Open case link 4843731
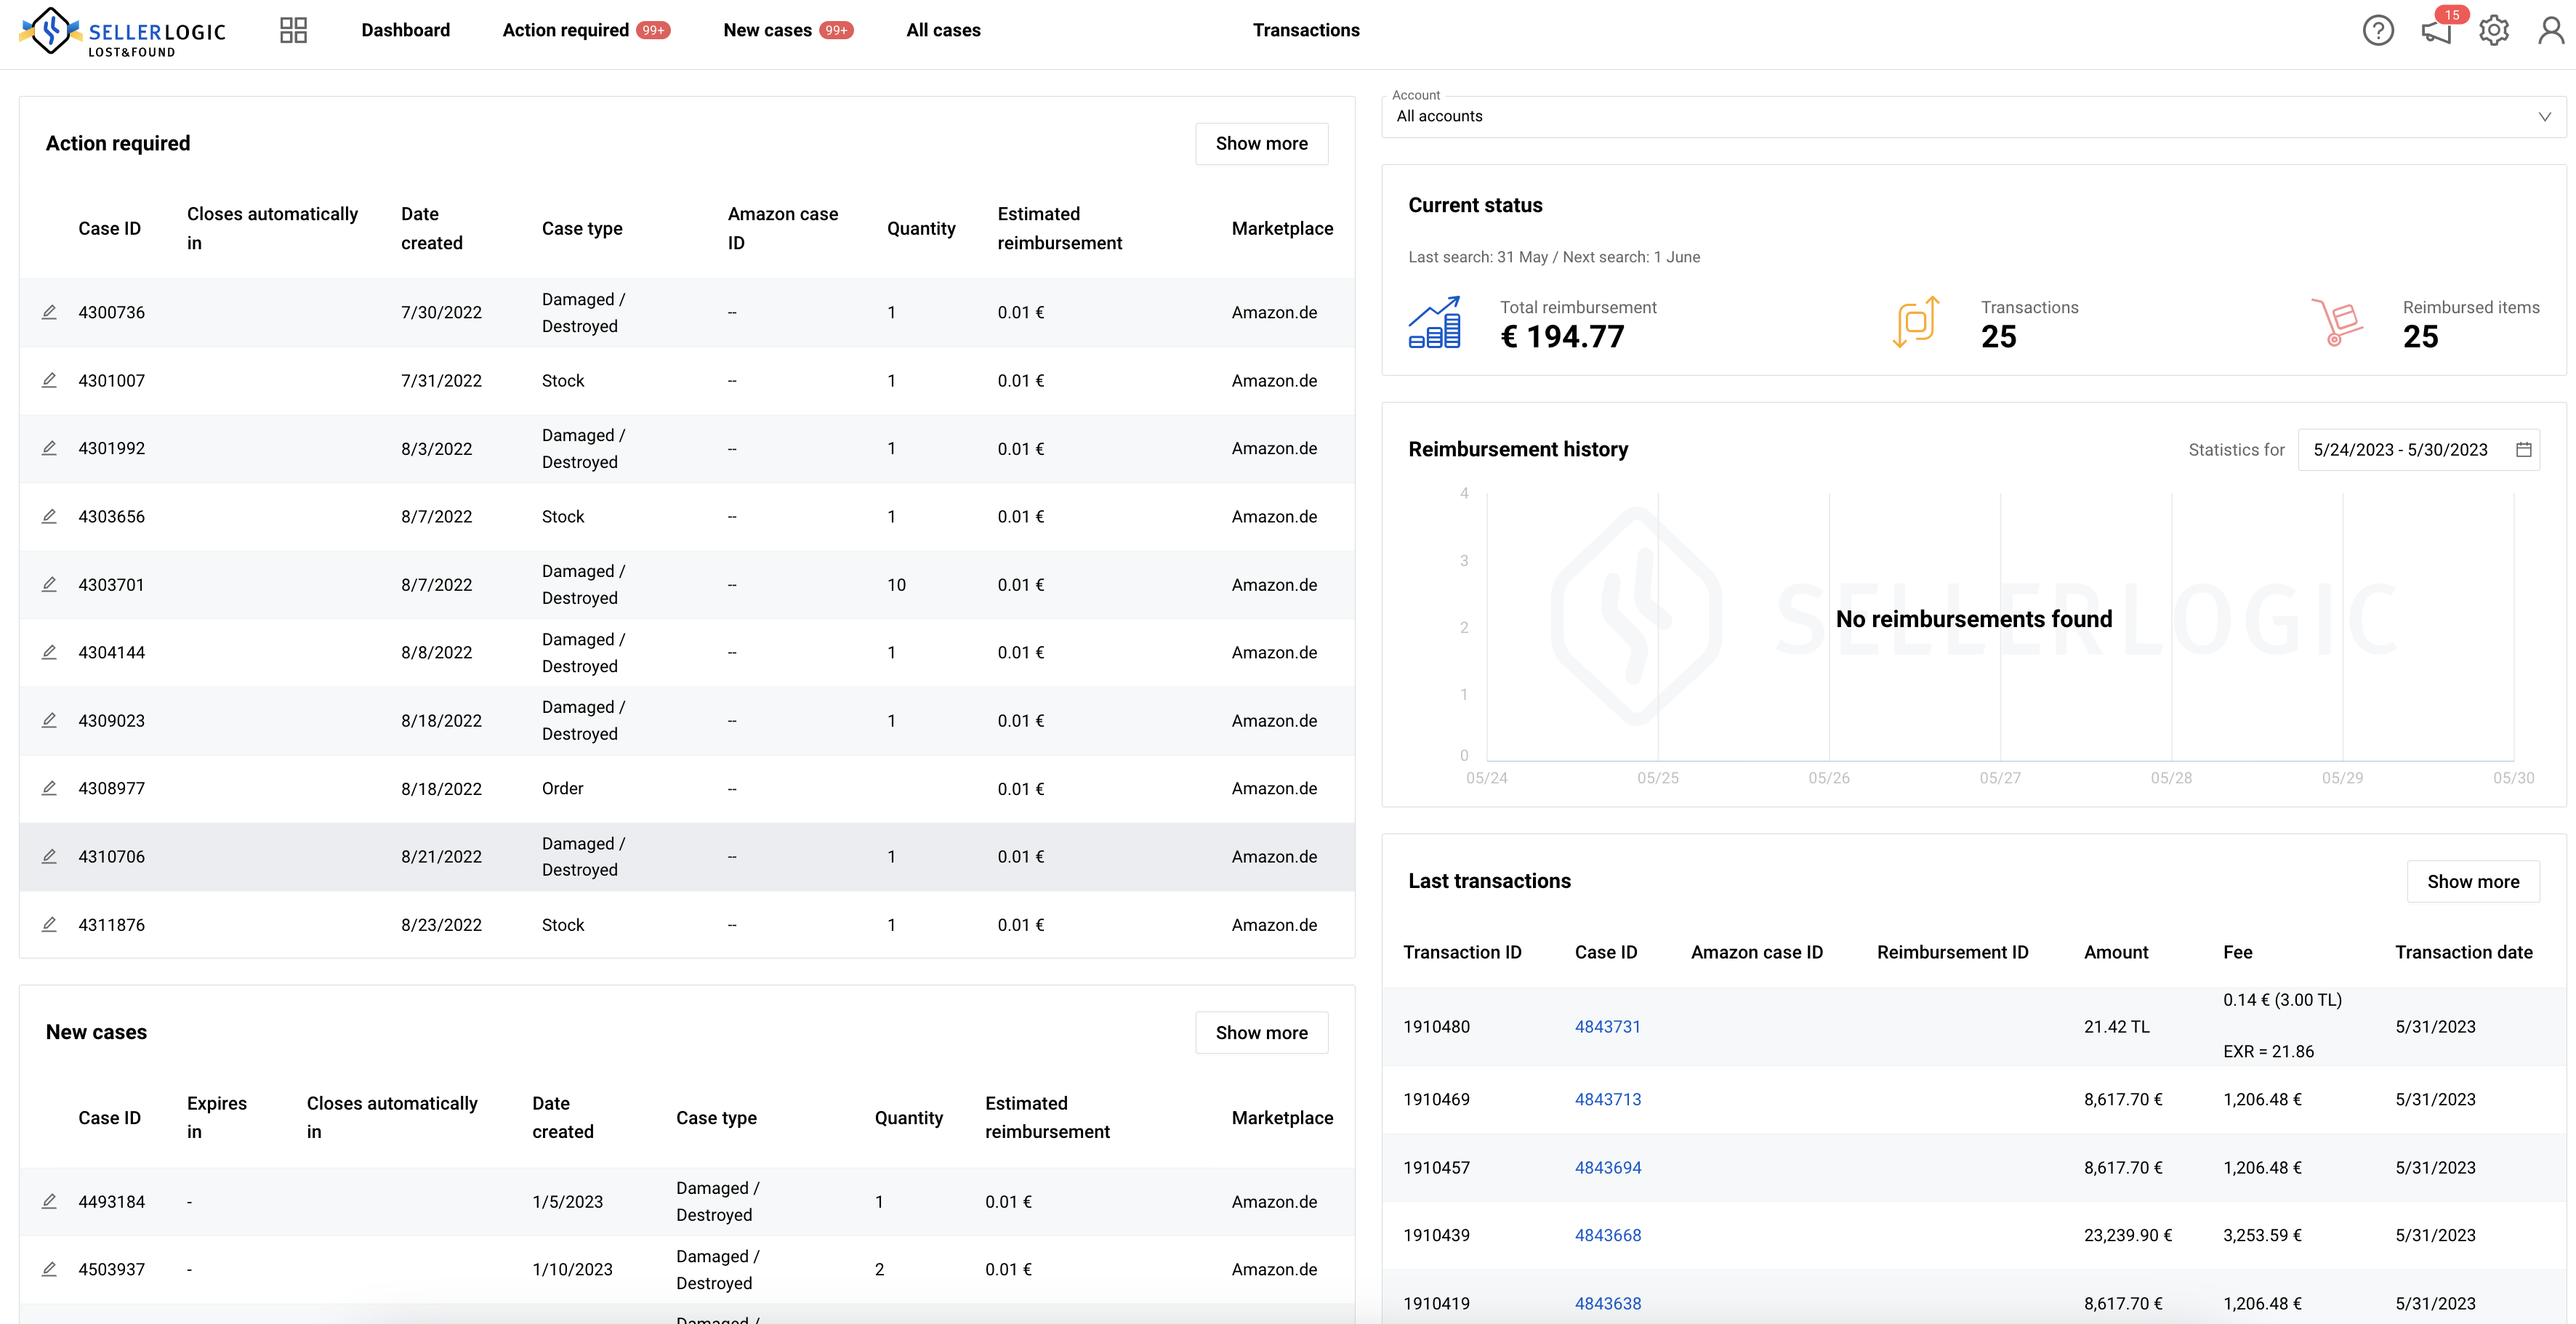2576x1324 pixels. (1607, 1027)
